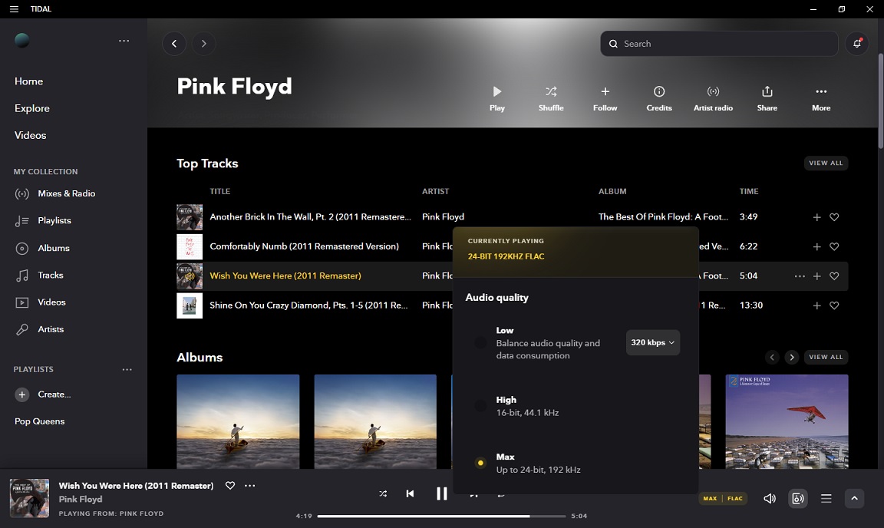Pause the current playback
This screenshot has height=528, width=884.
pyautogui.click(x=441, y=493)
